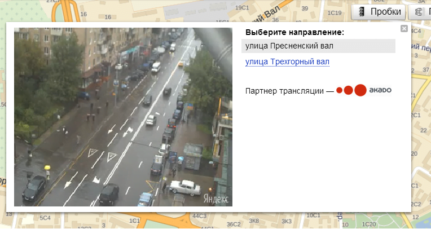Click the traffic light icon in Пробки

(362, 12)
